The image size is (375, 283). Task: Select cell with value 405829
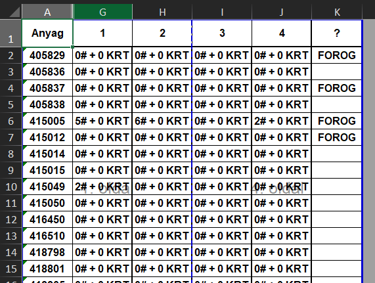point(47,55)
